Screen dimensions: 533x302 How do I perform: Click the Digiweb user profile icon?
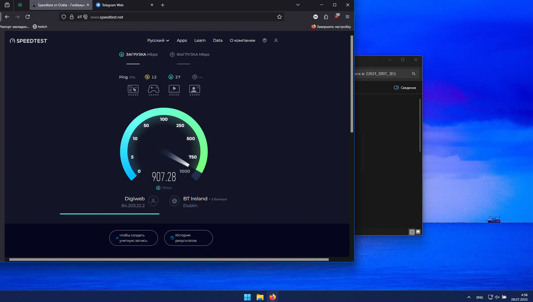[153, 201]
